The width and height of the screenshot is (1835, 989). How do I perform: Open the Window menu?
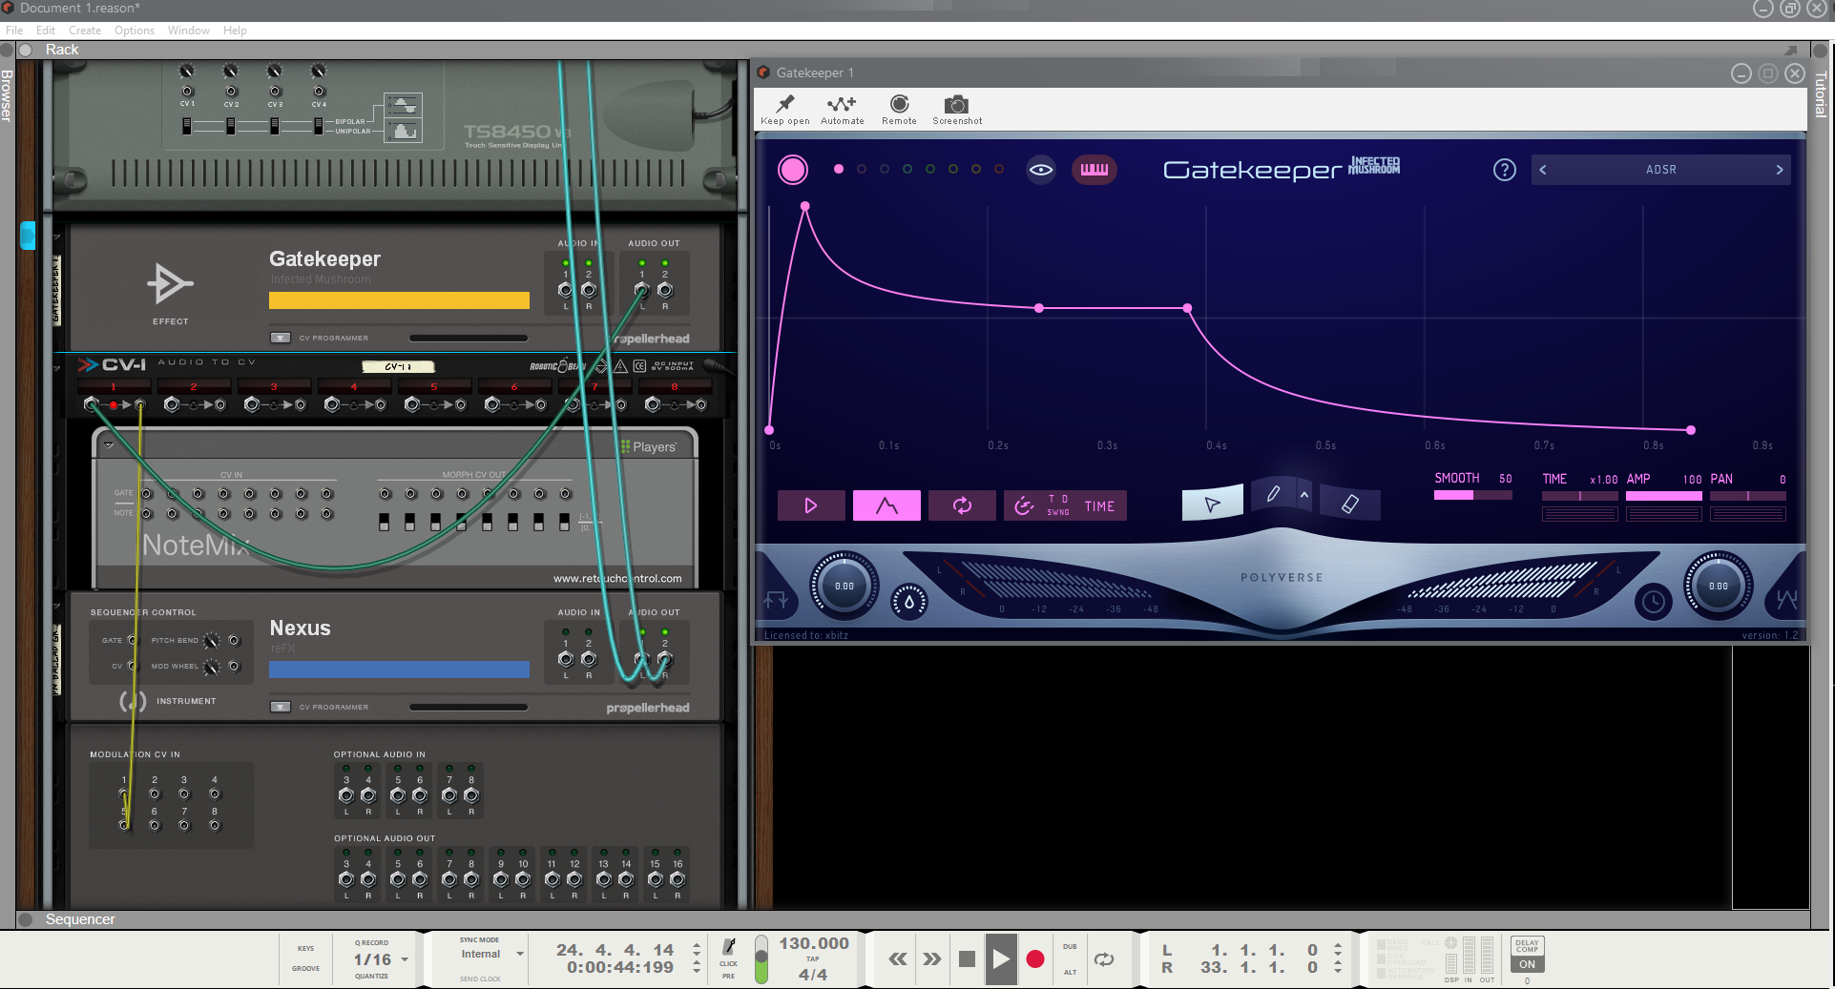189,31
